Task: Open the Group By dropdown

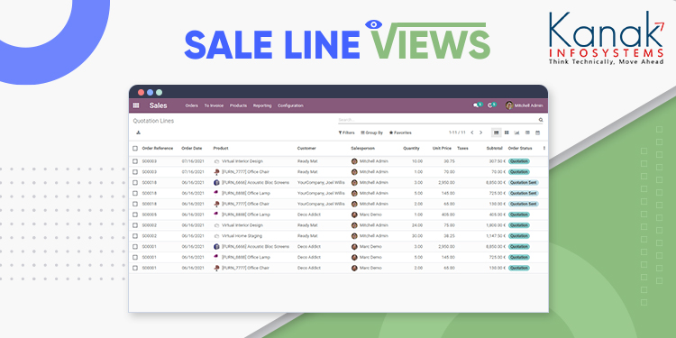Action: click(371, 132)
